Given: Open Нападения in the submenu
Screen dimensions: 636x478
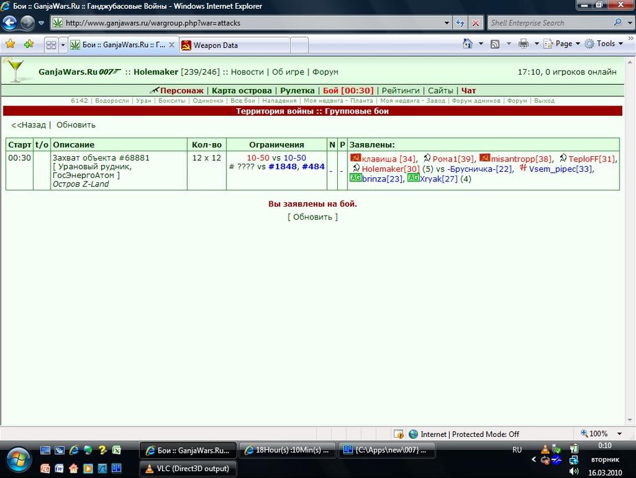Looking at the screenshot, I should click(x=279, y=101).
